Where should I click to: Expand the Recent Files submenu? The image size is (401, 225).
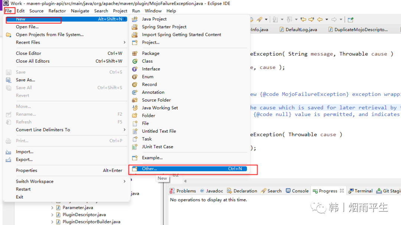point(124,42)
